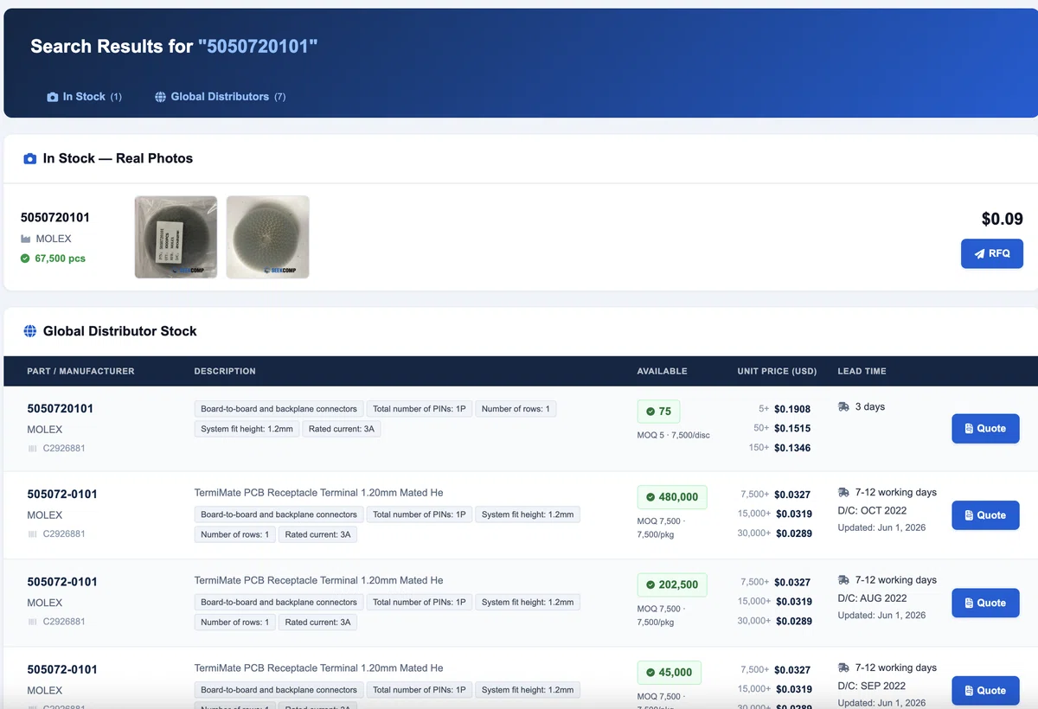Click the $0.1515 price for 50+

pos(792,428)
